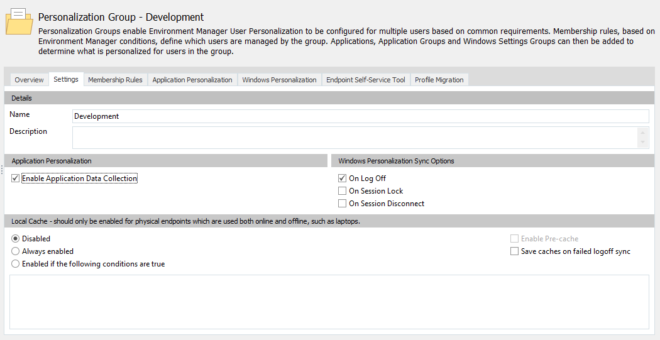Image resolution: width=660 pixels, height=340 pixels.
Task: Tick the On Session Disconnect checkbox
Action: click(343, 204)
